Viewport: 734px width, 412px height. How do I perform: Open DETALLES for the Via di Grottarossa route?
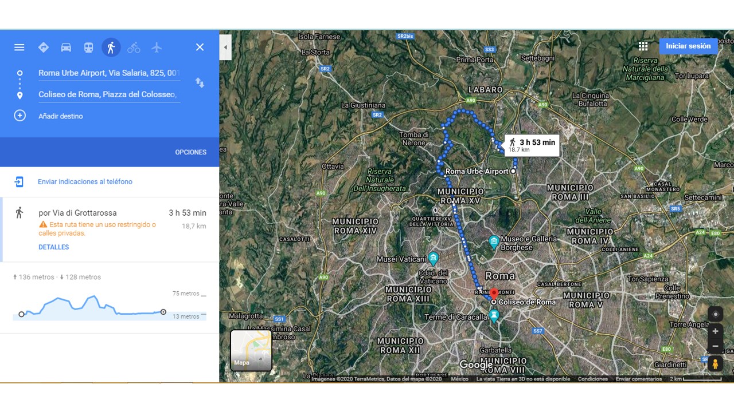pyautogui.click(x=54, y=247)
